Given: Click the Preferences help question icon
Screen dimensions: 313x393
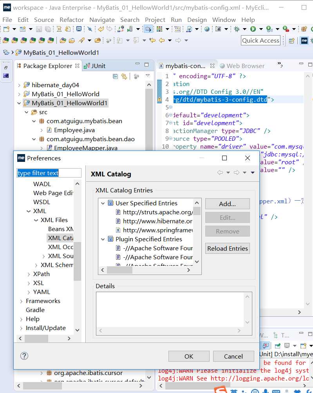Looking at the screenshot, I should pos(24,356).
